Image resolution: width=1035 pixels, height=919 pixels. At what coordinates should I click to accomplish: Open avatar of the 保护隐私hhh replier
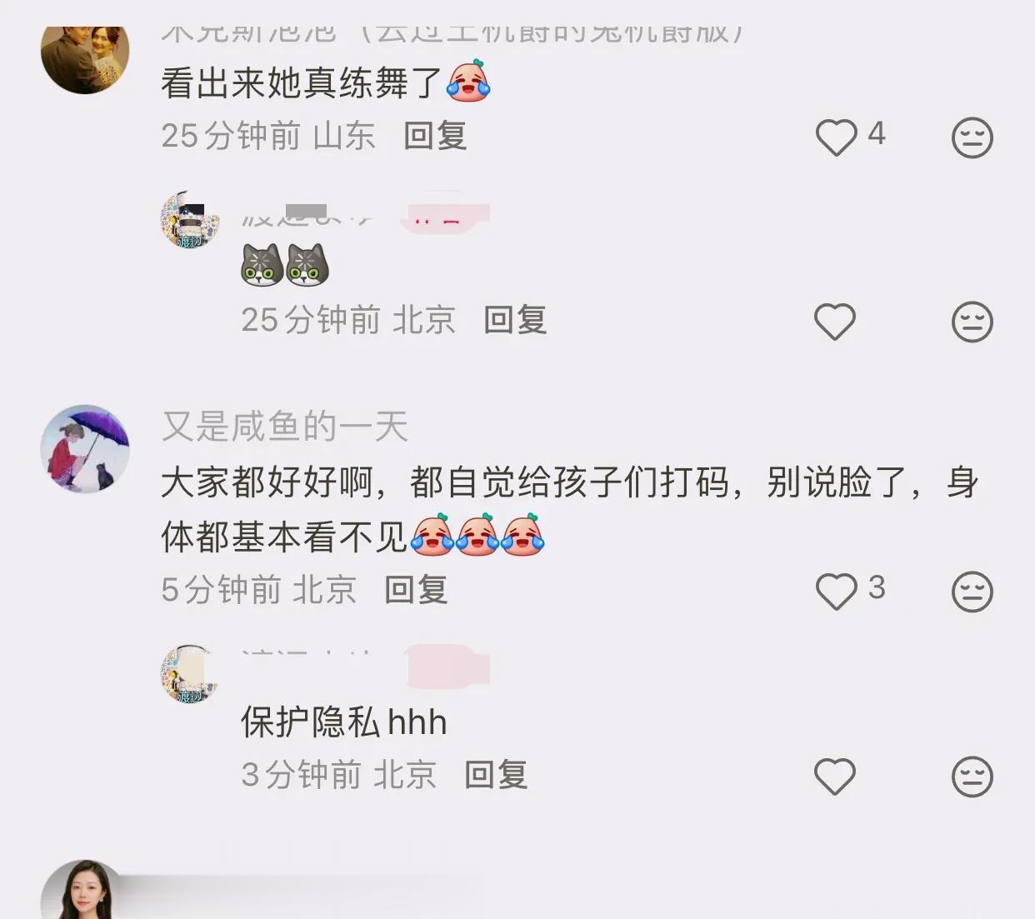point(190,674)
